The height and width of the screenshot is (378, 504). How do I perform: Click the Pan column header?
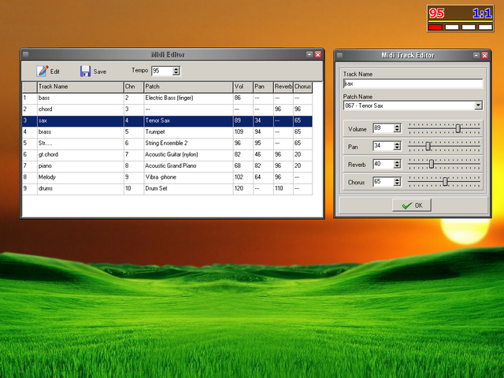tap(263, 87)
